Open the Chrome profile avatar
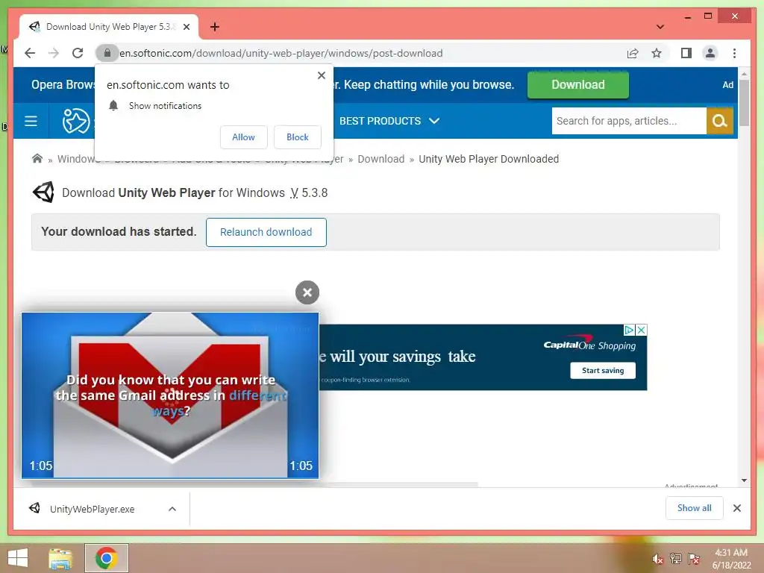The image size is (764, 573). point(710,53)
